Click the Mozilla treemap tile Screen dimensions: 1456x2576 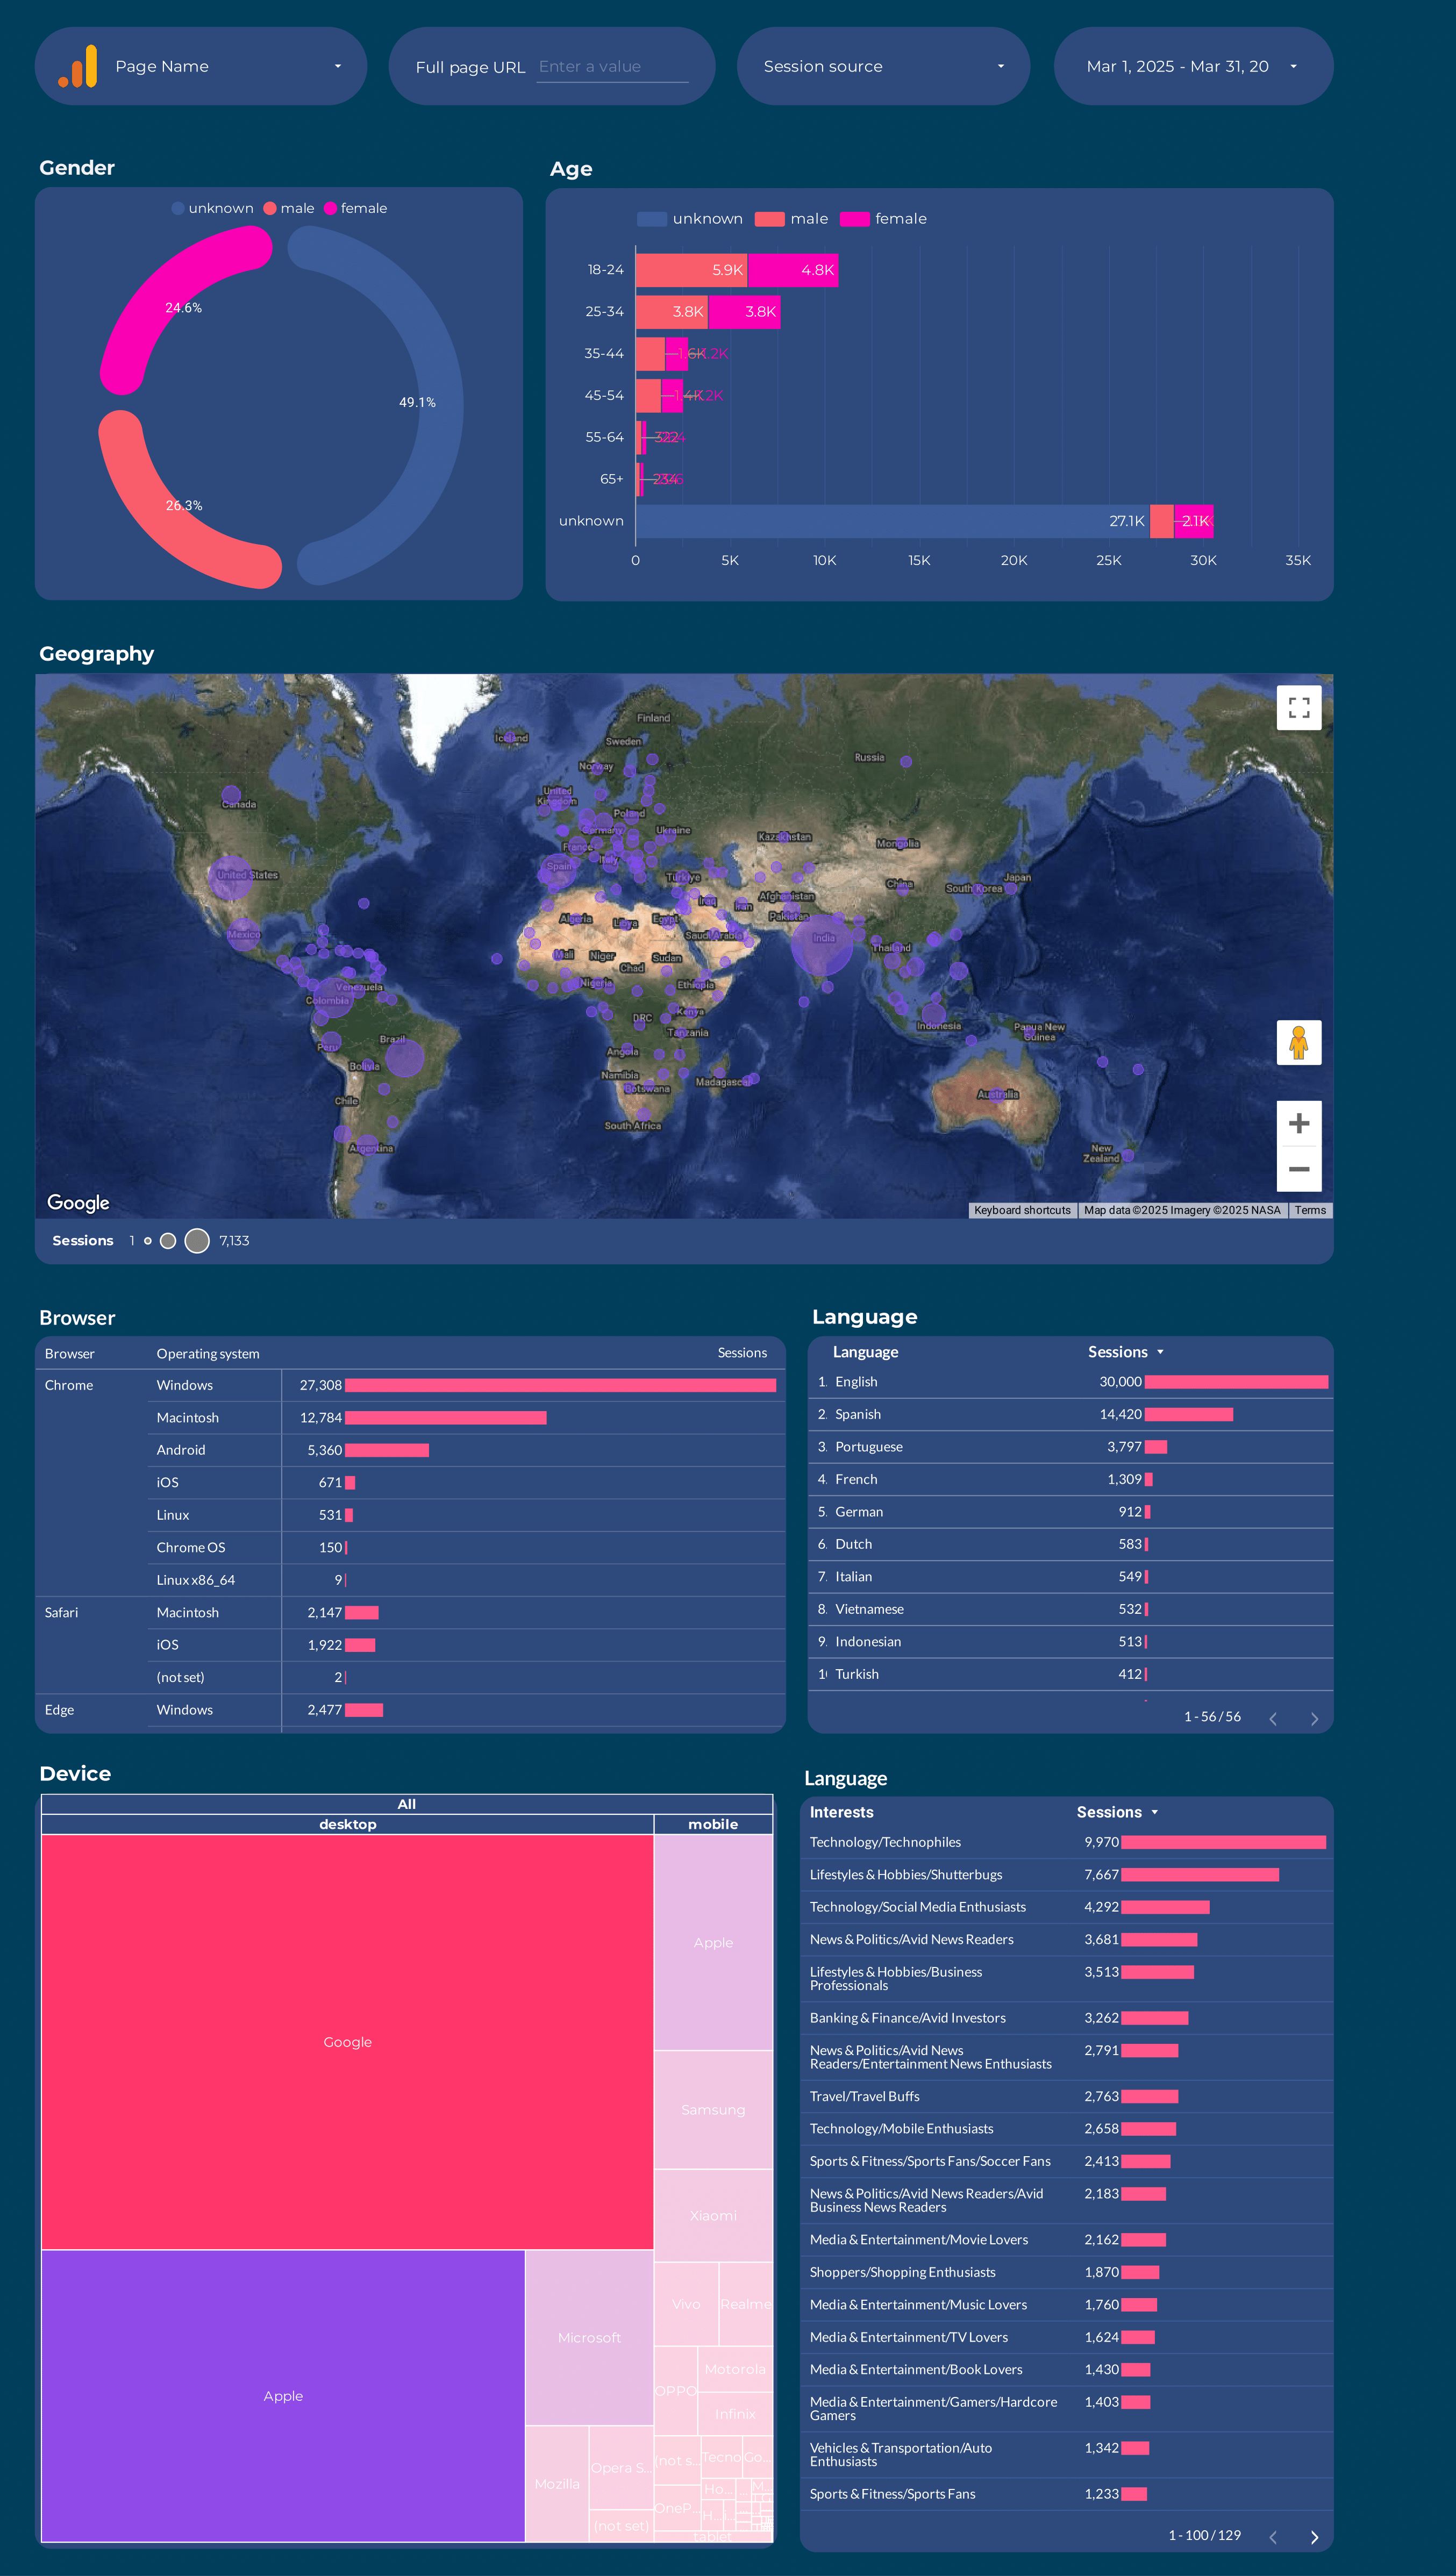click(x=557, y=2484)
